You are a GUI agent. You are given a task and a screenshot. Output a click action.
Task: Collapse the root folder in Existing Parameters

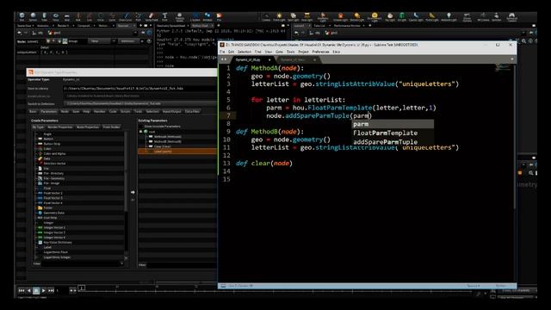click(140, 132)
